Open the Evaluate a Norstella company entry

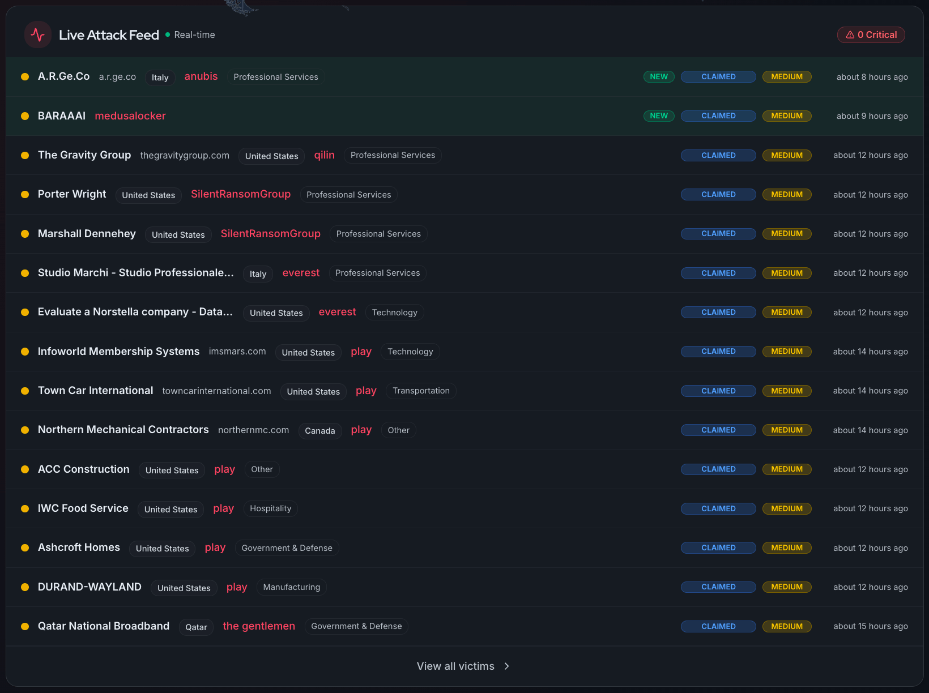point(135,312)
